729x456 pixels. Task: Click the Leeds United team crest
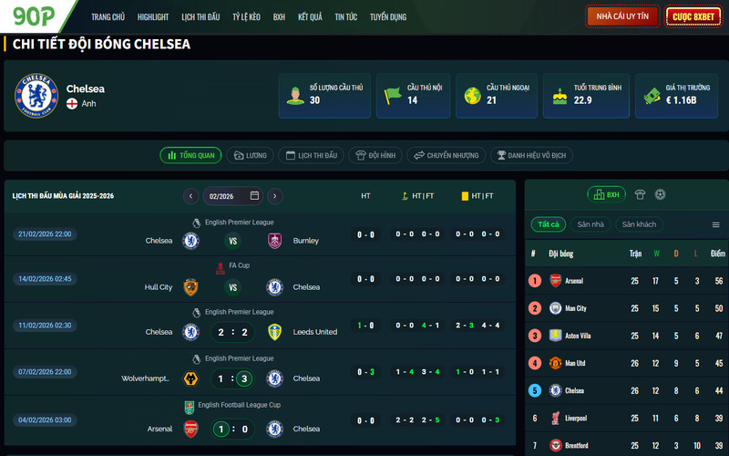coord(274,332)
